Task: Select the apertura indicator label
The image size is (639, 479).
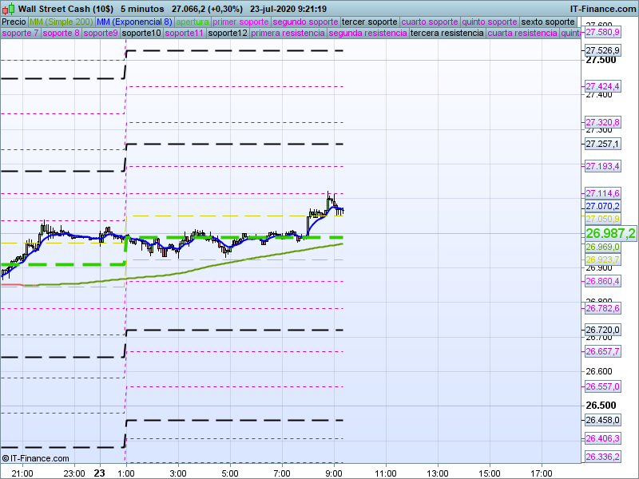Action: (192, 22)
